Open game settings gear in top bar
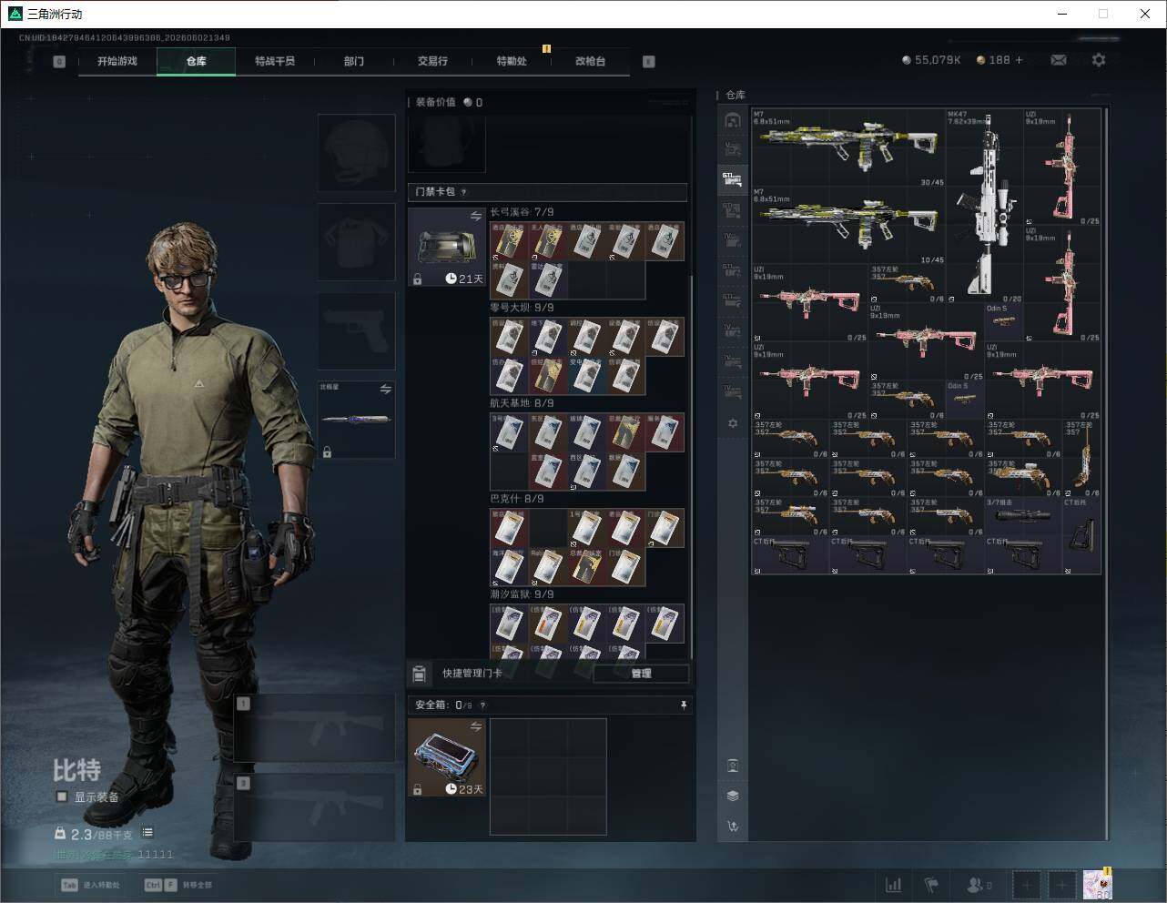The height and width of the screenshot is (903, 1167). (x=1099, y=60)
